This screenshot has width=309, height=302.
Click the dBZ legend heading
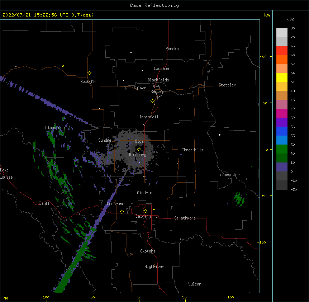click(290, 19)
